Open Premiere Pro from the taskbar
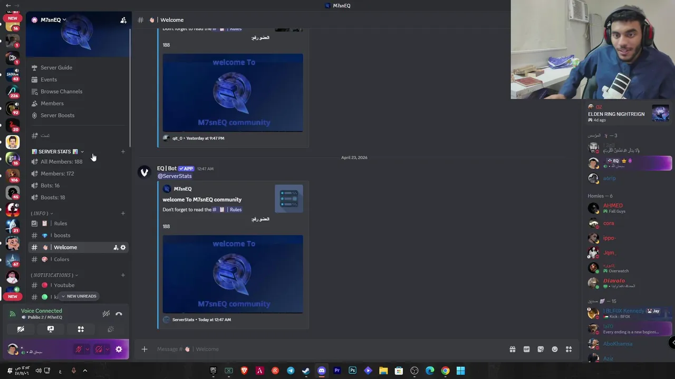The height and width of the screenshot is (379, 675). pos(337,371)
